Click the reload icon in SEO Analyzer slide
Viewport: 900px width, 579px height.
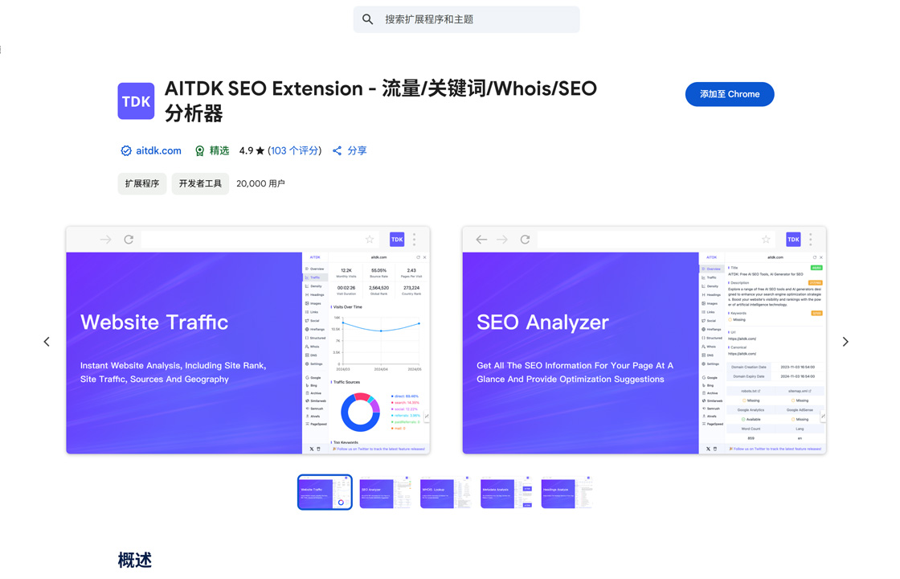click(525, 240)
